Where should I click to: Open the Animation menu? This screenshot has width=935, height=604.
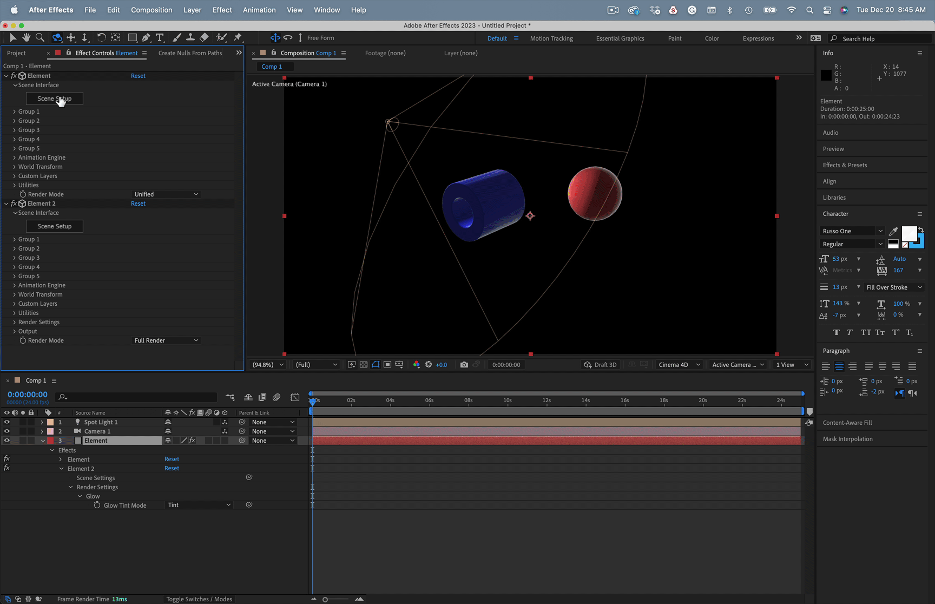[259, 10]
